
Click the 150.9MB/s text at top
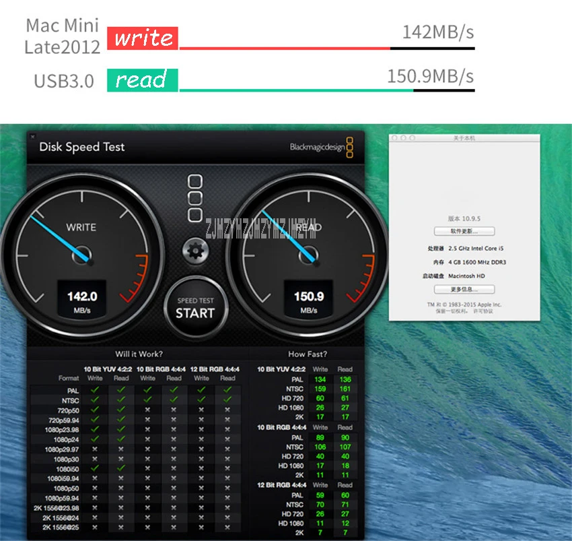(x=431, y=76)
